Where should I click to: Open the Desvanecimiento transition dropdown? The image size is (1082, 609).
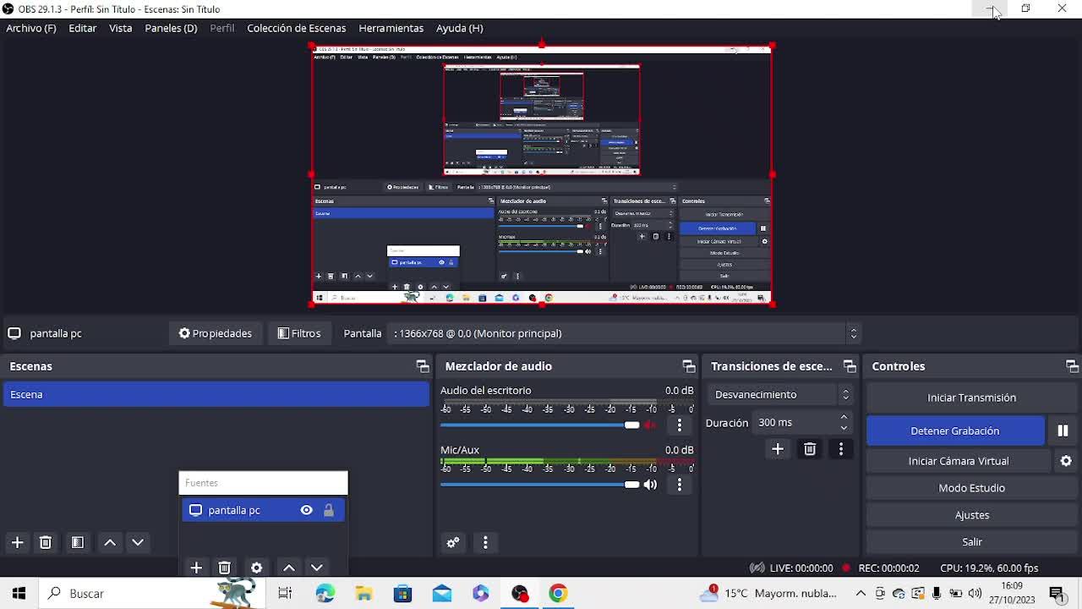tap(779, 394)
